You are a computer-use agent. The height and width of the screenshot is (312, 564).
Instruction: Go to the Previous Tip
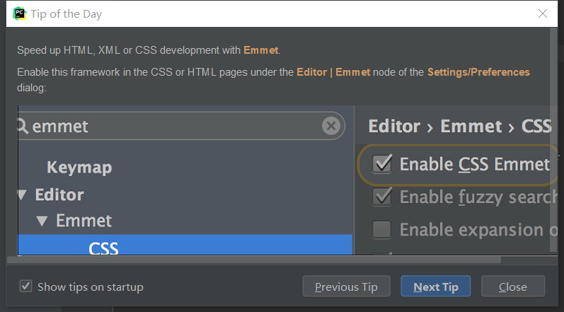pyautogui.click(x=346, y=287)
